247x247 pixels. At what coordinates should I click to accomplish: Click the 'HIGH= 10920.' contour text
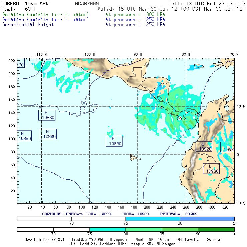pyautogui.click(x=136, y=214)
